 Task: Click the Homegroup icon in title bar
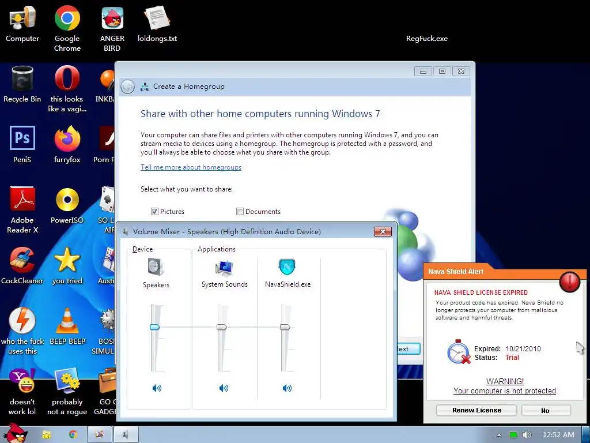[x=145, y=87]
